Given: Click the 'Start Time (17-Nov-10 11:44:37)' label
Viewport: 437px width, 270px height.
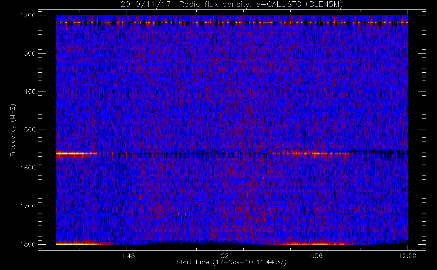Looking at the screenshot, I should click(231, 262).
